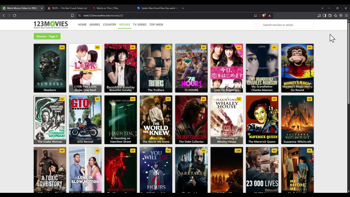
Task: Open the Newborn movie poster
Action: click(x=50, y=68)
